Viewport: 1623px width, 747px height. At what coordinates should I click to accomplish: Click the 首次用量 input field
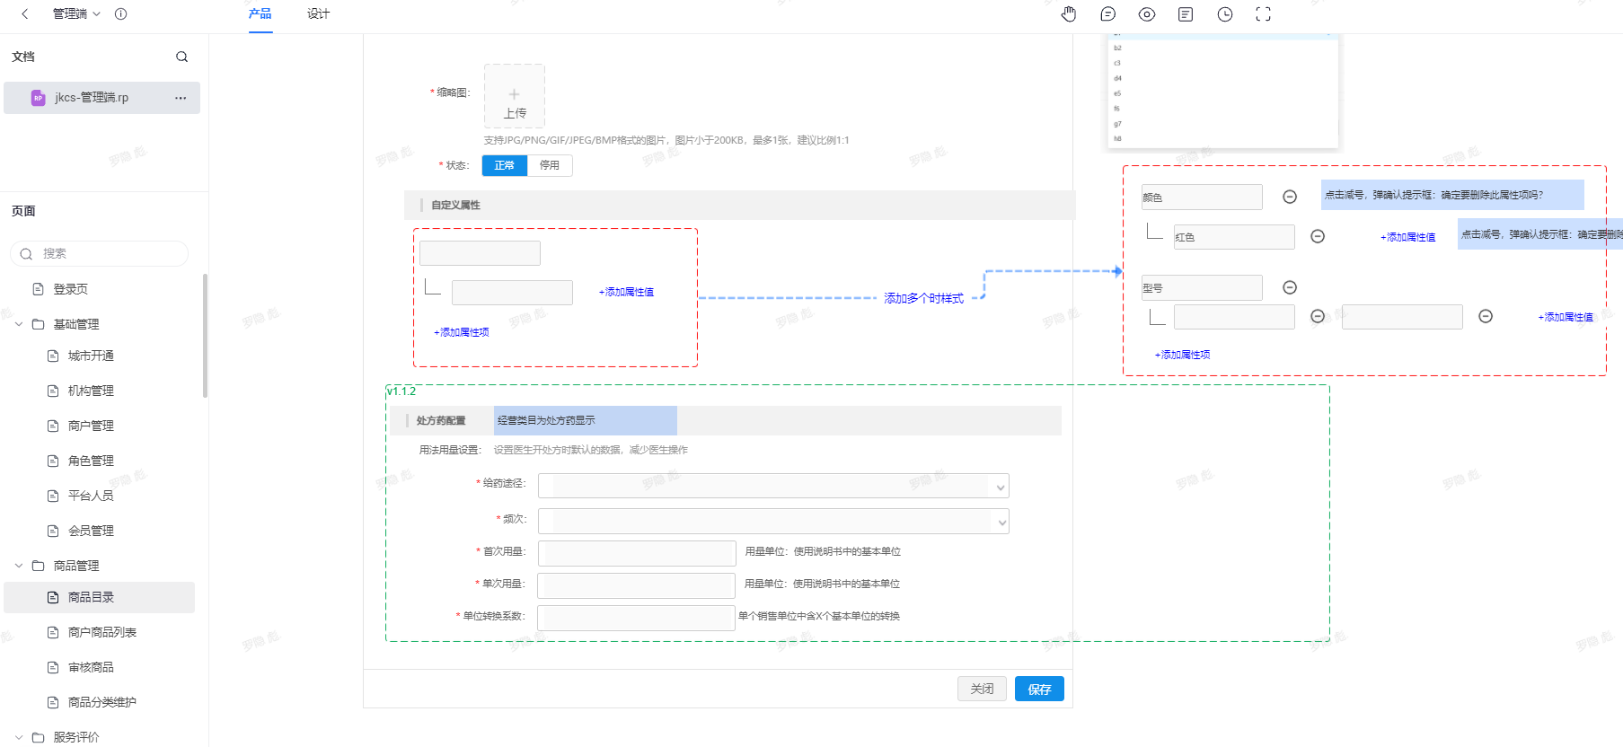[637, 553]
